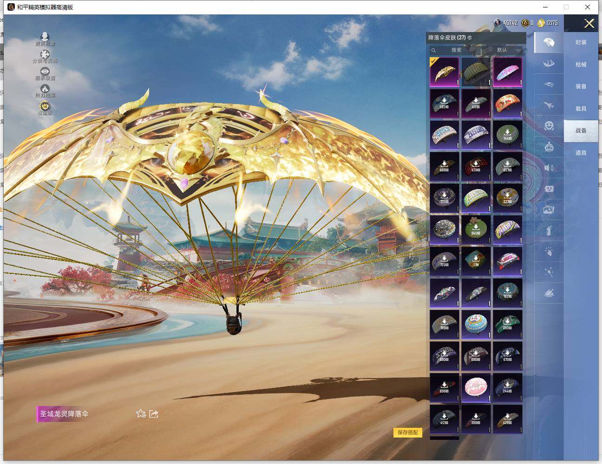The image size is (602, 464).
Task: Switch to the 时装 tab
Action: [x=581, y=42]
